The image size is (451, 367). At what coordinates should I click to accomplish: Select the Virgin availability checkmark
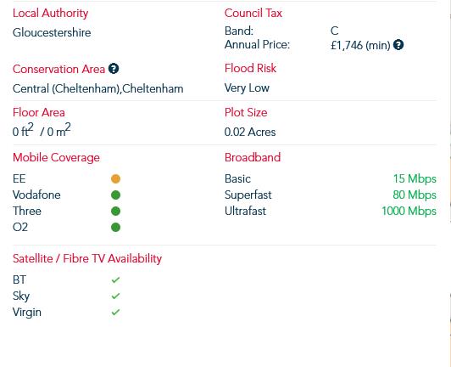115,313
